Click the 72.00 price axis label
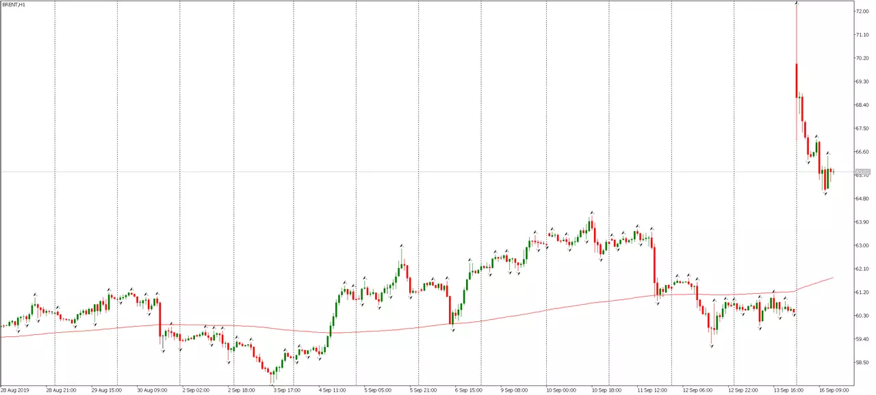Image resolution: width=876 pixels, height=395 pixels. (862, 12)
